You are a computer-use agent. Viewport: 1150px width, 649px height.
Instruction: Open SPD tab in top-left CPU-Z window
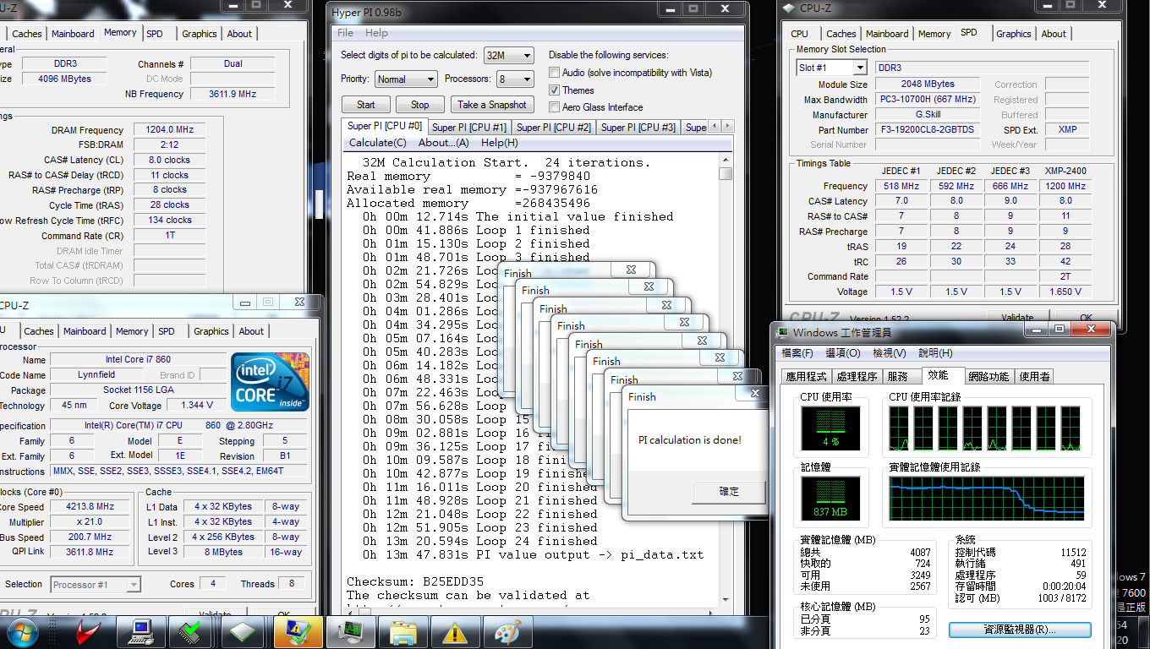(155, 34)
